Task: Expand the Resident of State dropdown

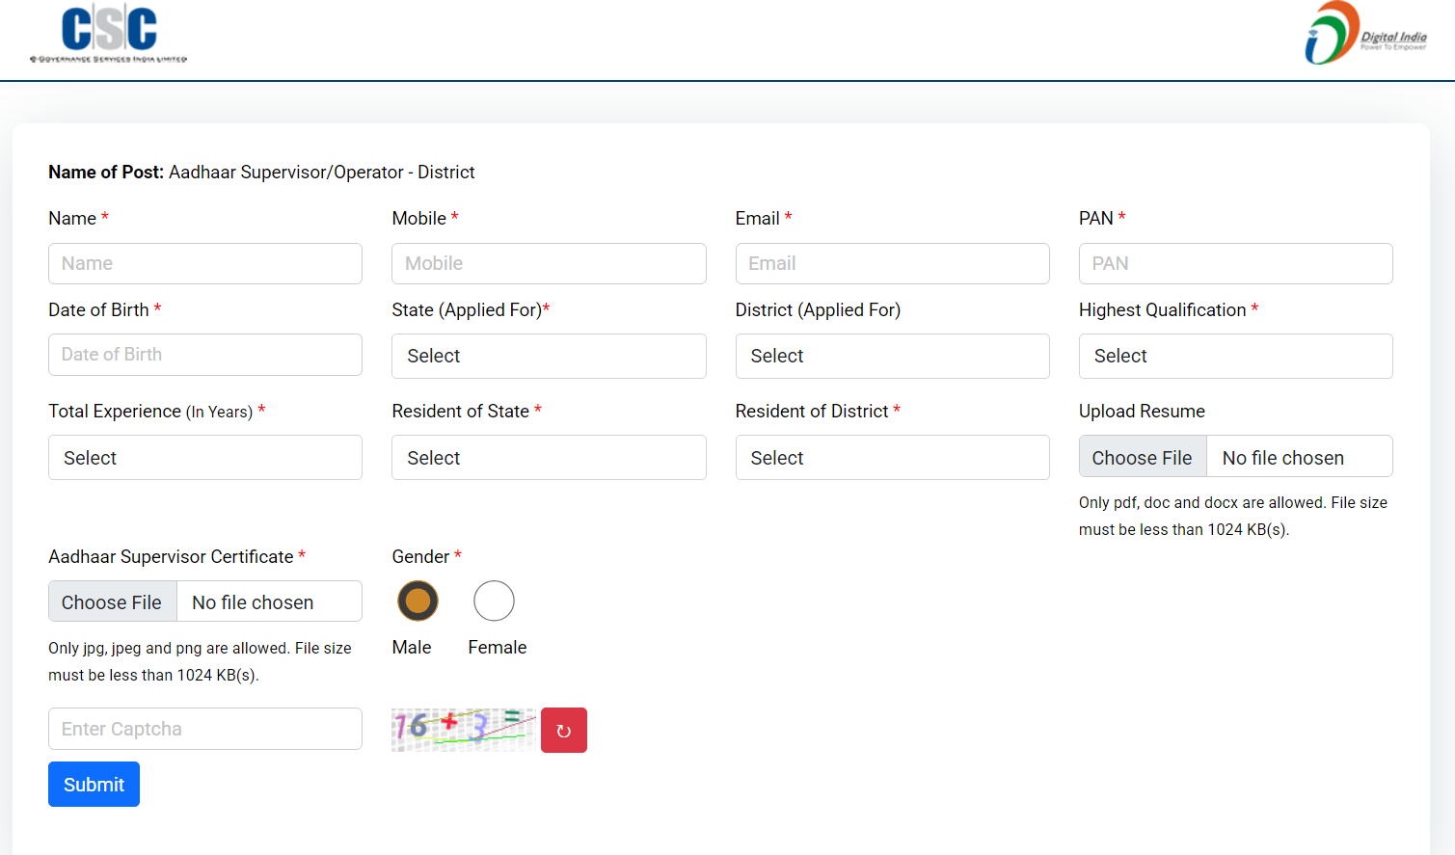Action: pos(549,458)
